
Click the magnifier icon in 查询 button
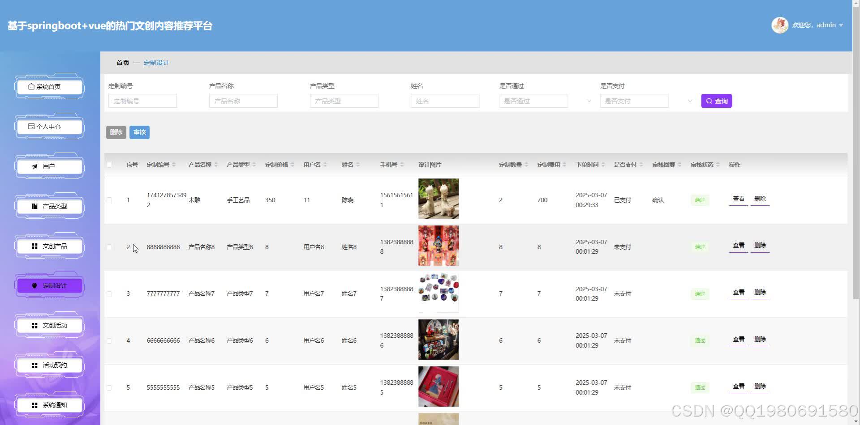point(709,101)
